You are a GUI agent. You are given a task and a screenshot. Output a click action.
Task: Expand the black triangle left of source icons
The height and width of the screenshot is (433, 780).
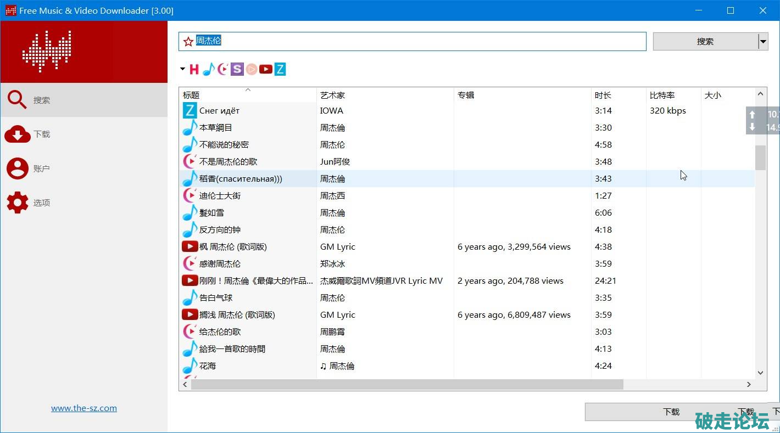tap(182, 69)
